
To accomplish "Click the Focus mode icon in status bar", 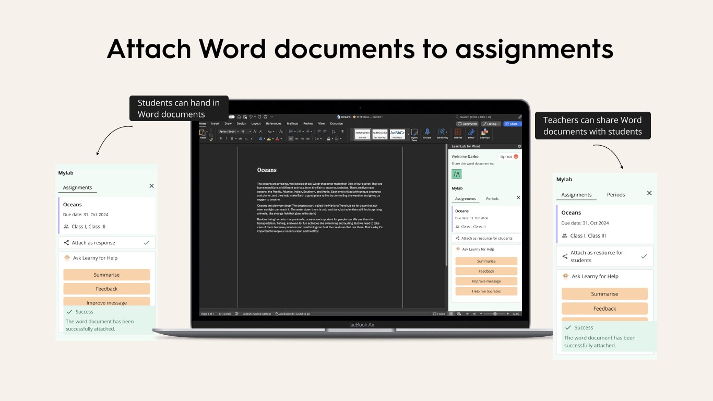I will coord(435,314).
